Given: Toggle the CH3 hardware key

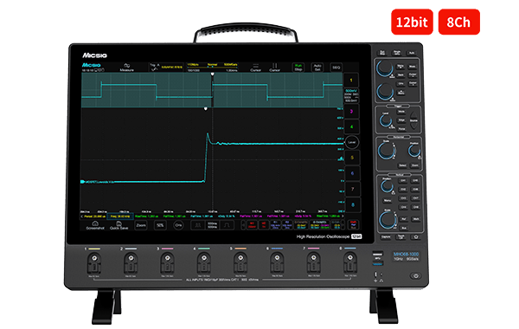Looking at the screenshot, I should pos(403,198).
